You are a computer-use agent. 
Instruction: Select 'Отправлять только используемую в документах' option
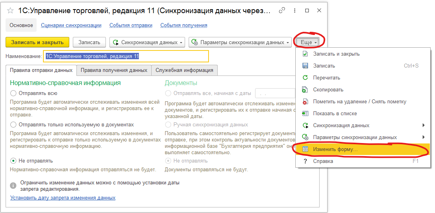pos(13,124)
